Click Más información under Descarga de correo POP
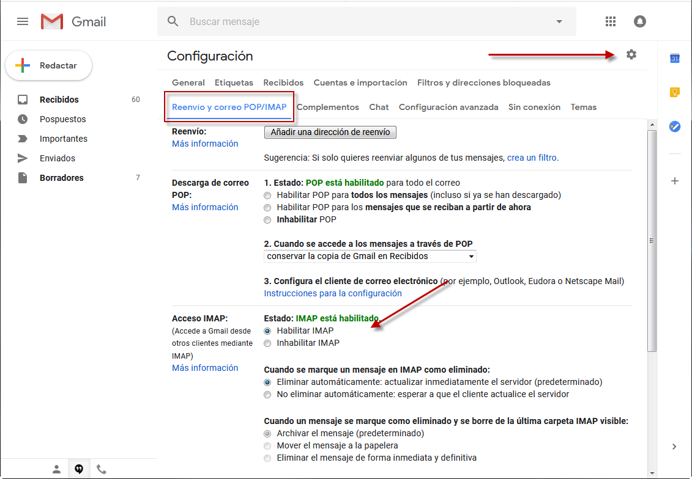 (x=205, y=207)
